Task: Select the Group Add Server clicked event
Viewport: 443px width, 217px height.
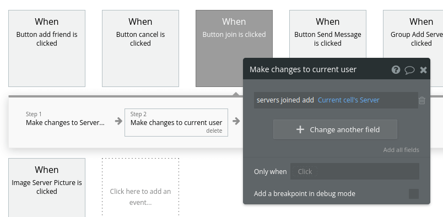Action: (413, 35)
